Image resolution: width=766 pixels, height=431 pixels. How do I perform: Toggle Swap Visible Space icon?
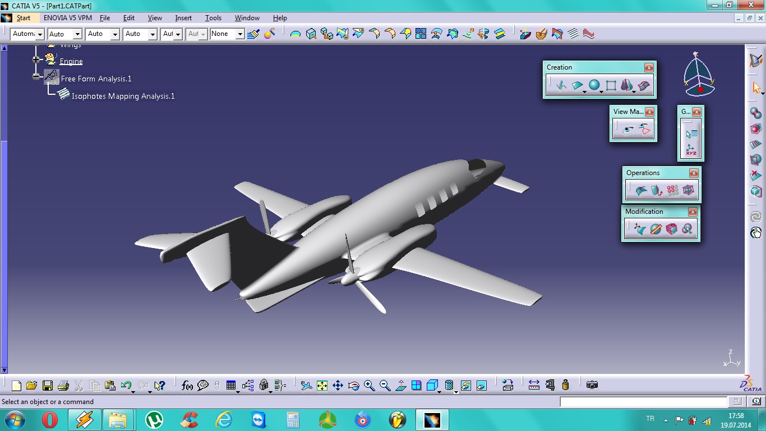pyautogui.click(x=481, y=386)
